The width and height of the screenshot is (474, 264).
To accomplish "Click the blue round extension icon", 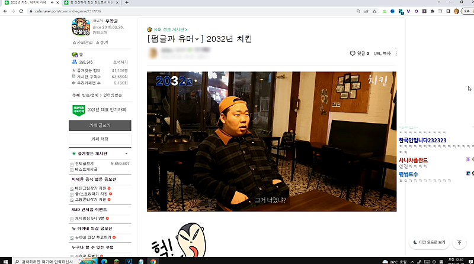I will coord(392,11).
